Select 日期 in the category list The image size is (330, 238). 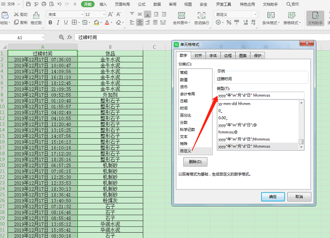click(x=195, y=101)
